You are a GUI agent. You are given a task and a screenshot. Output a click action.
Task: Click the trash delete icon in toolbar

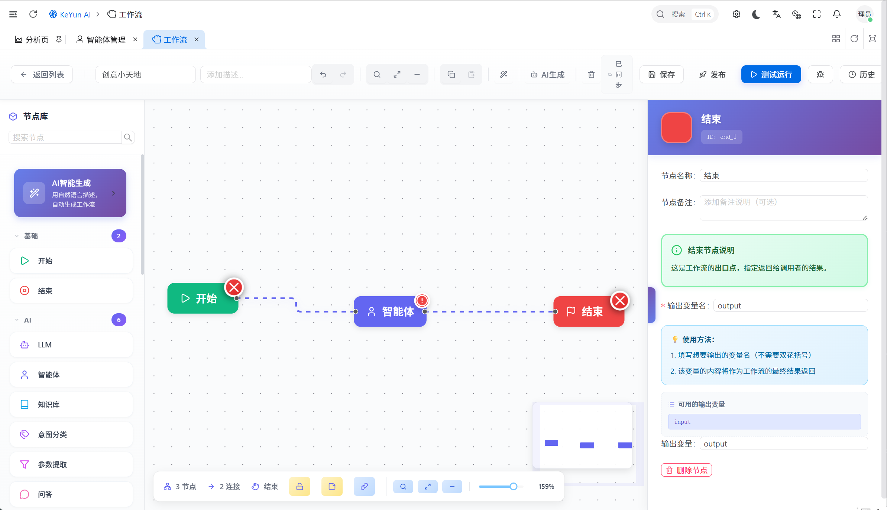[x=591, y=75]
